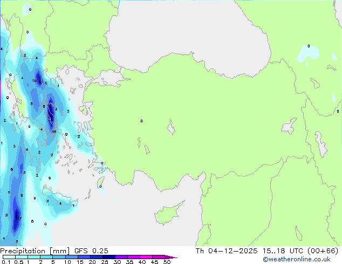Click the 0.1–0.5 mm palest legend swatch
This screenshot has width=342, height=264.
tap(9, 257)
